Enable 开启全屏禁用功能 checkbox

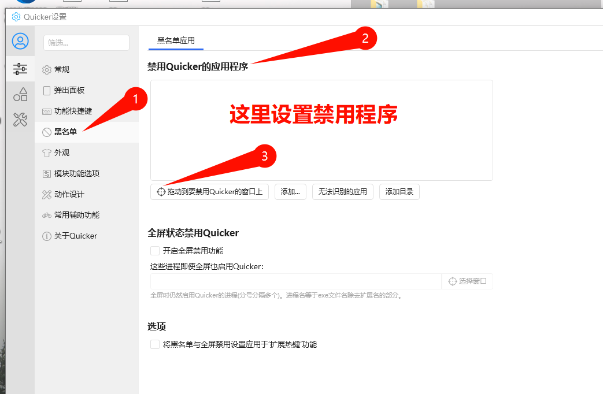(x=155, y=251)
